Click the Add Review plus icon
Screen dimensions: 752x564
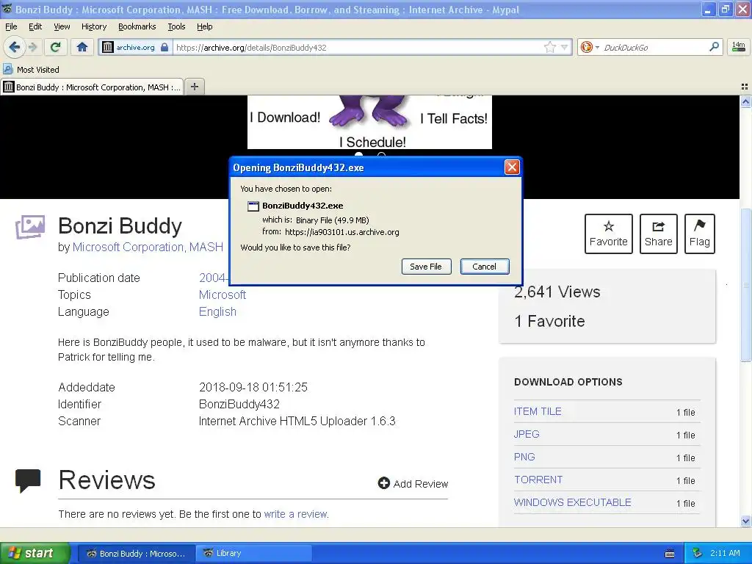point(383,483)
